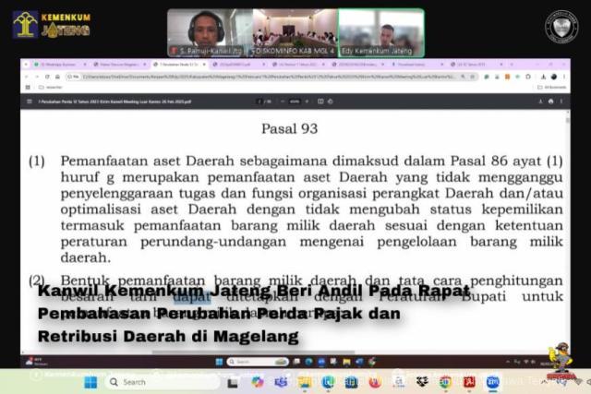Open Copilot from the taskbar
Image resolution: width=591 pixels, height=394 pixels.
pyautogui.click(x=256, y=381)
